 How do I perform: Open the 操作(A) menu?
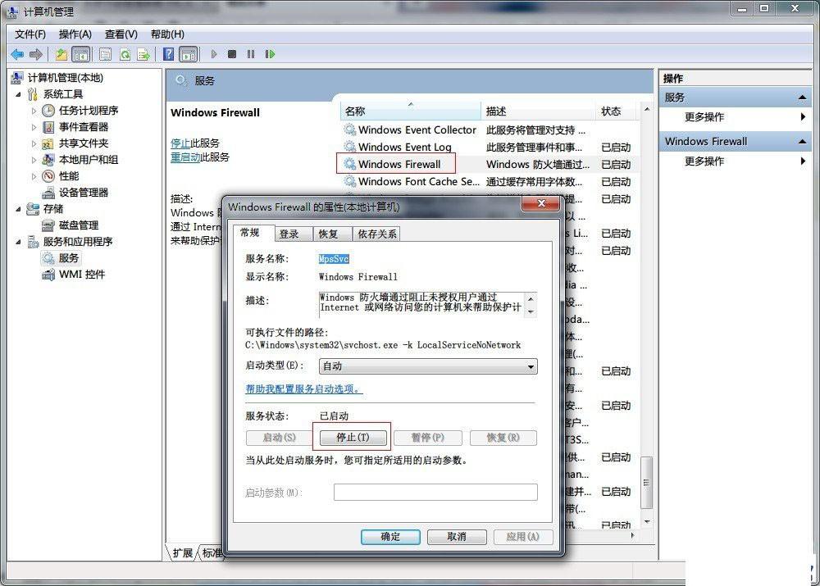75,34
